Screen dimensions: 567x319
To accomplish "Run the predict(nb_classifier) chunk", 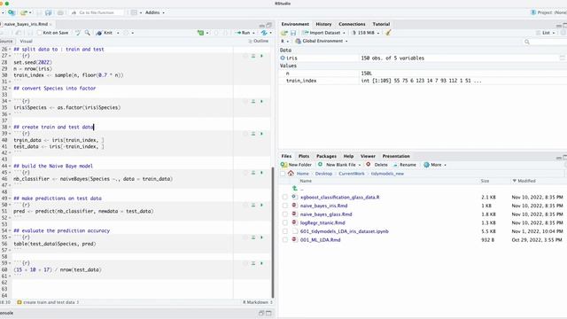I will tap(261, 205).
